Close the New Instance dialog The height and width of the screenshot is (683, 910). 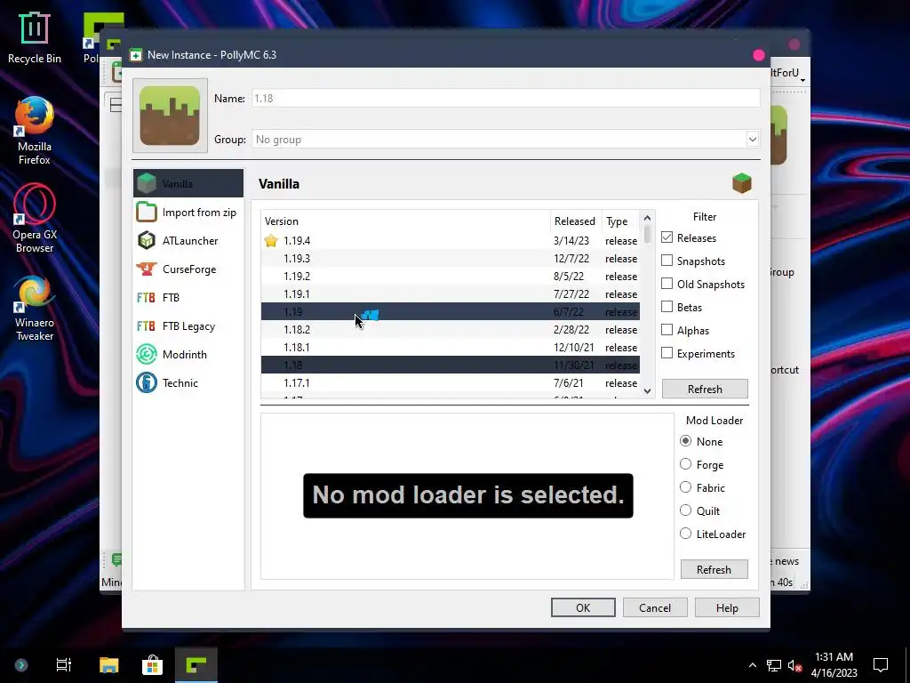(x=759, y=55)
